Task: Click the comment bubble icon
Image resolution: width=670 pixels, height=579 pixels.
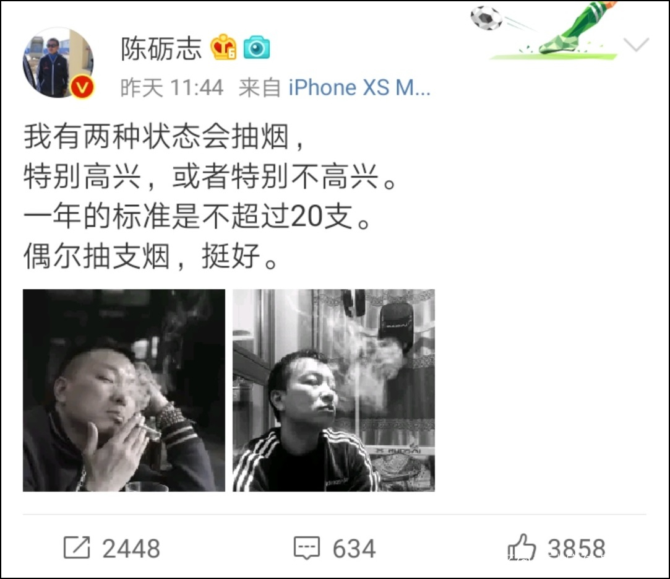Action: point(307,548)
